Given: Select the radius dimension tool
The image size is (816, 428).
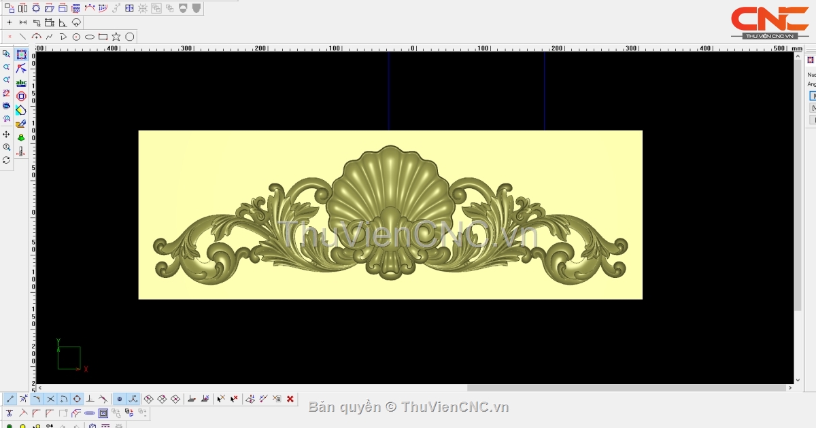Looking at the screenshot, I should (x=76, y=22).
